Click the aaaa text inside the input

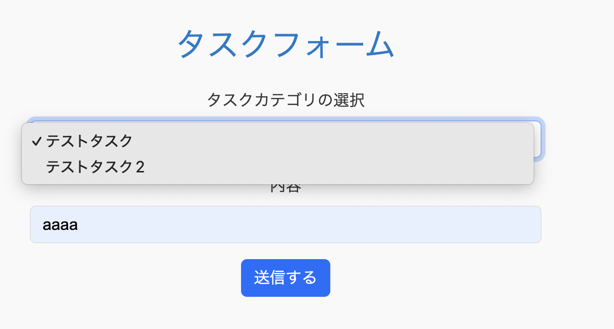pos(60,225)
